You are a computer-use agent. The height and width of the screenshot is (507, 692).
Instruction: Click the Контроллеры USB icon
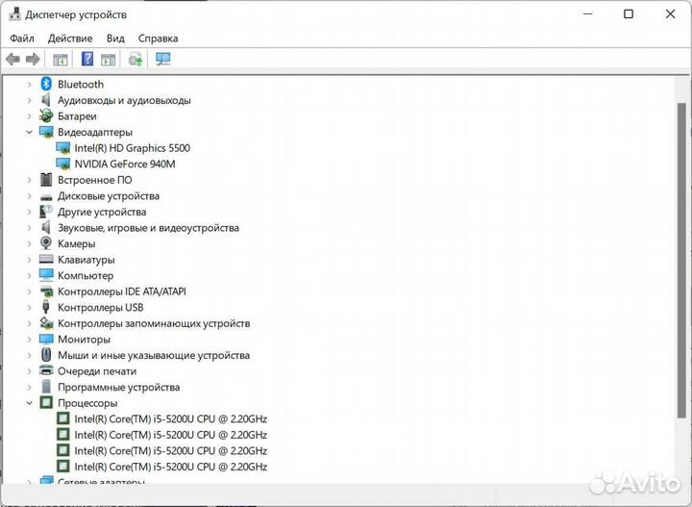46,308
